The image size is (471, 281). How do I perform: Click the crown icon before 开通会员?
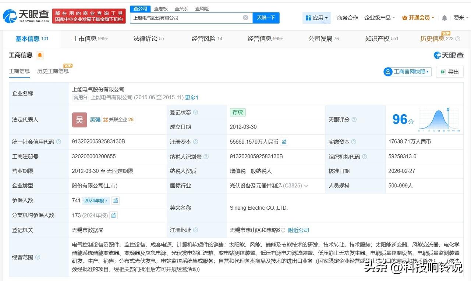tap(405, 18)
